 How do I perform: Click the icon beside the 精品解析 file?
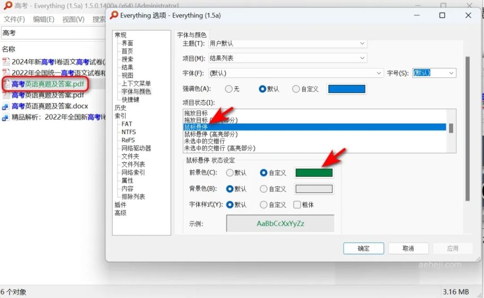click(6, 116)
